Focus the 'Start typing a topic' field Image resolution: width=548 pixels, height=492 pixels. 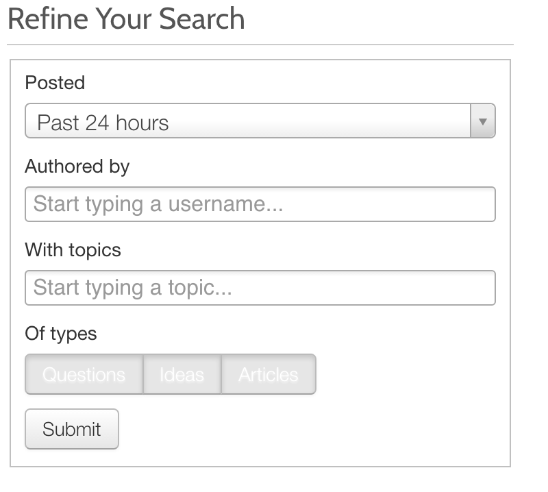coord(260,288)
